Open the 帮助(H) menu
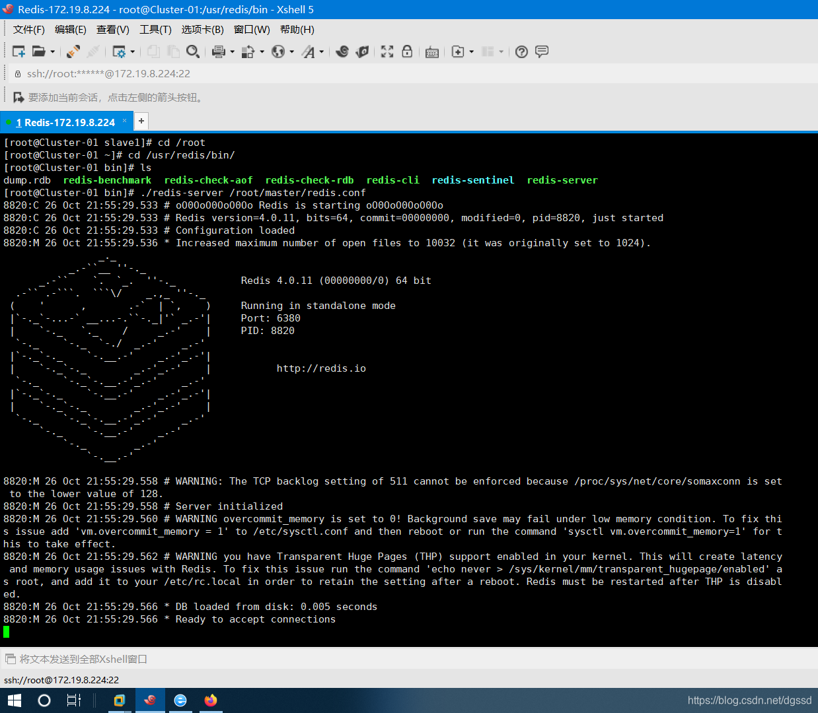 tap(297, 30)
